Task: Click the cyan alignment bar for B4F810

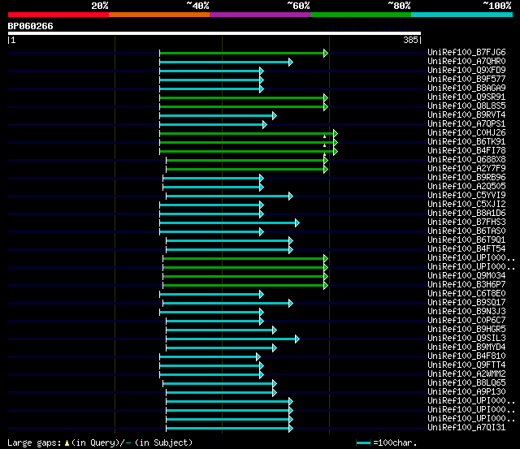Action: 210,357
